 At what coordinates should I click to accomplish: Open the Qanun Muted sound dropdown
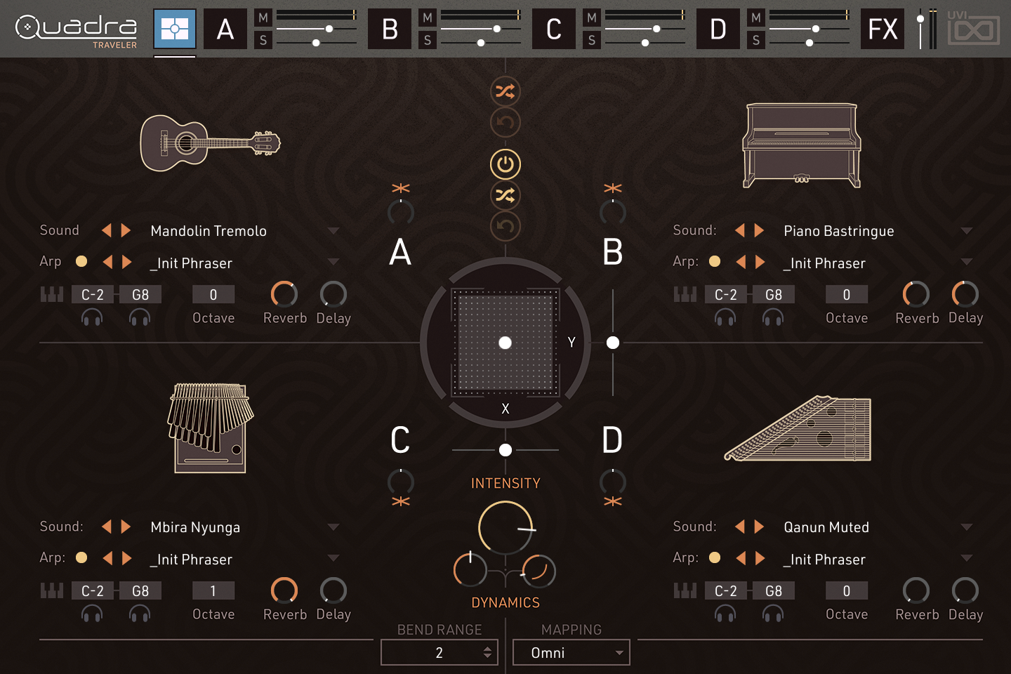[x=967, y=527]
